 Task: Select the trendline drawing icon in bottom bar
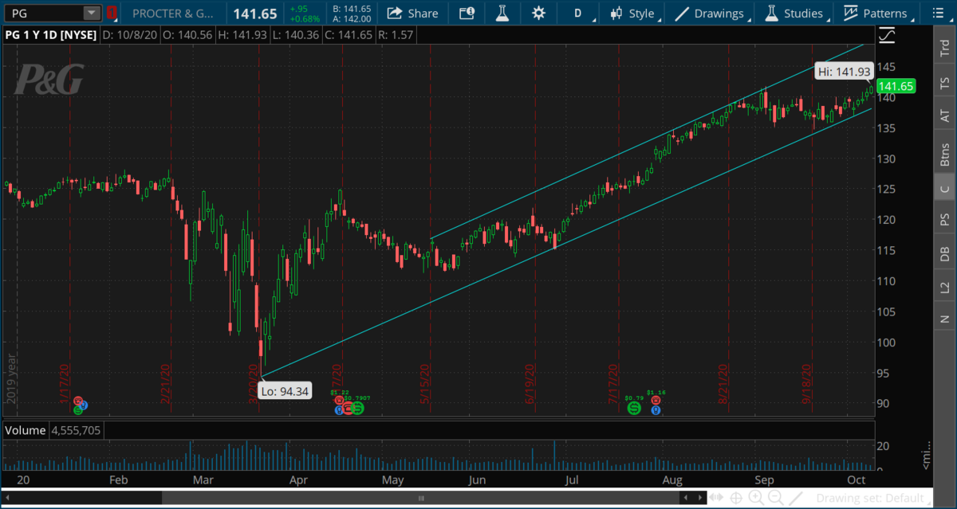click(795, 498)
